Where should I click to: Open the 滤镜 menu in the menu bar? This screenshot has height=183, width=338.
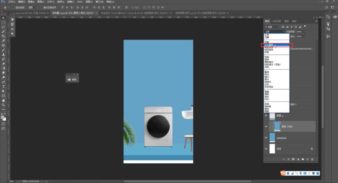70,2
